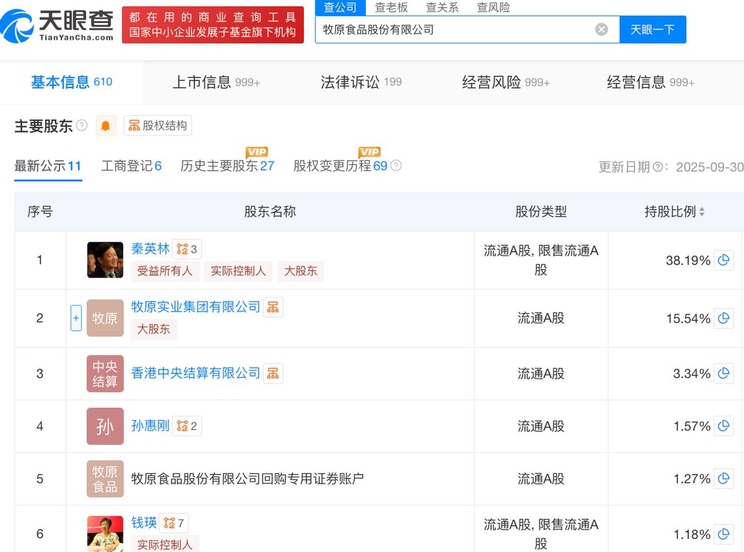
Task: Switch to 最新公示 11 sub-tab
Action: (x=48, y=166)
